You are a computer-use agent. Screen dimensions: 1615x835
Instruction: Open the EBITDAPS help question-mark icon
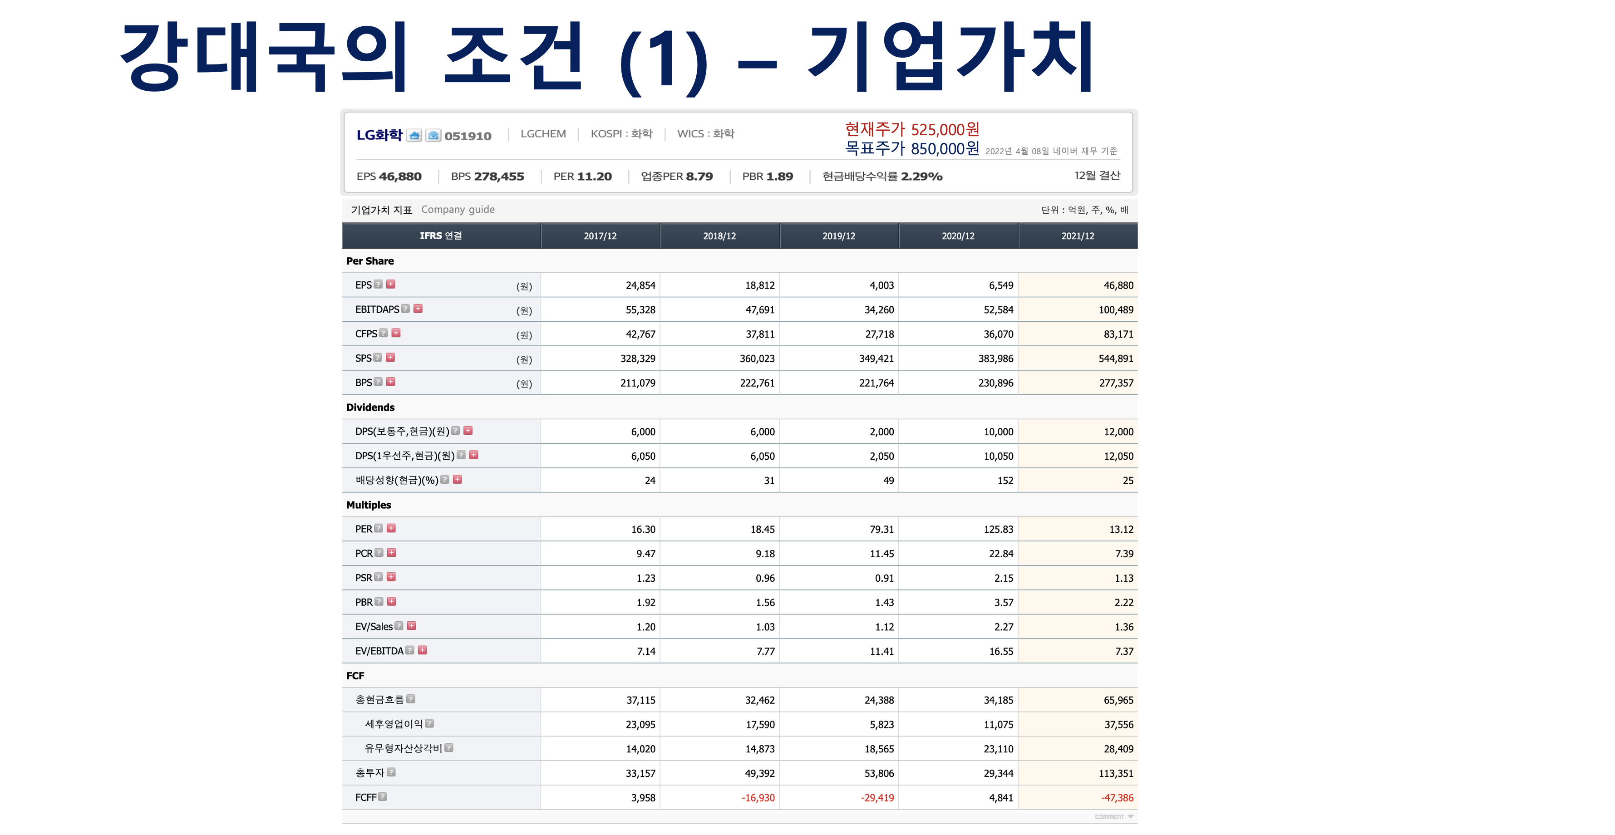coord(406,309)
